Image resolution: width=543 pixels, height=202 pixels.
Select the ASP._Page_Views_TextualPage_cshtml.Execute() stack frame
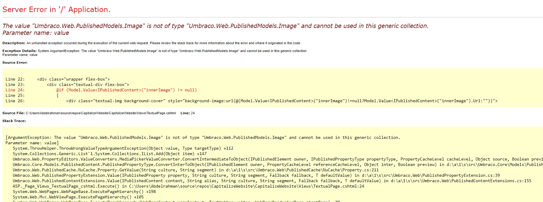189,186
